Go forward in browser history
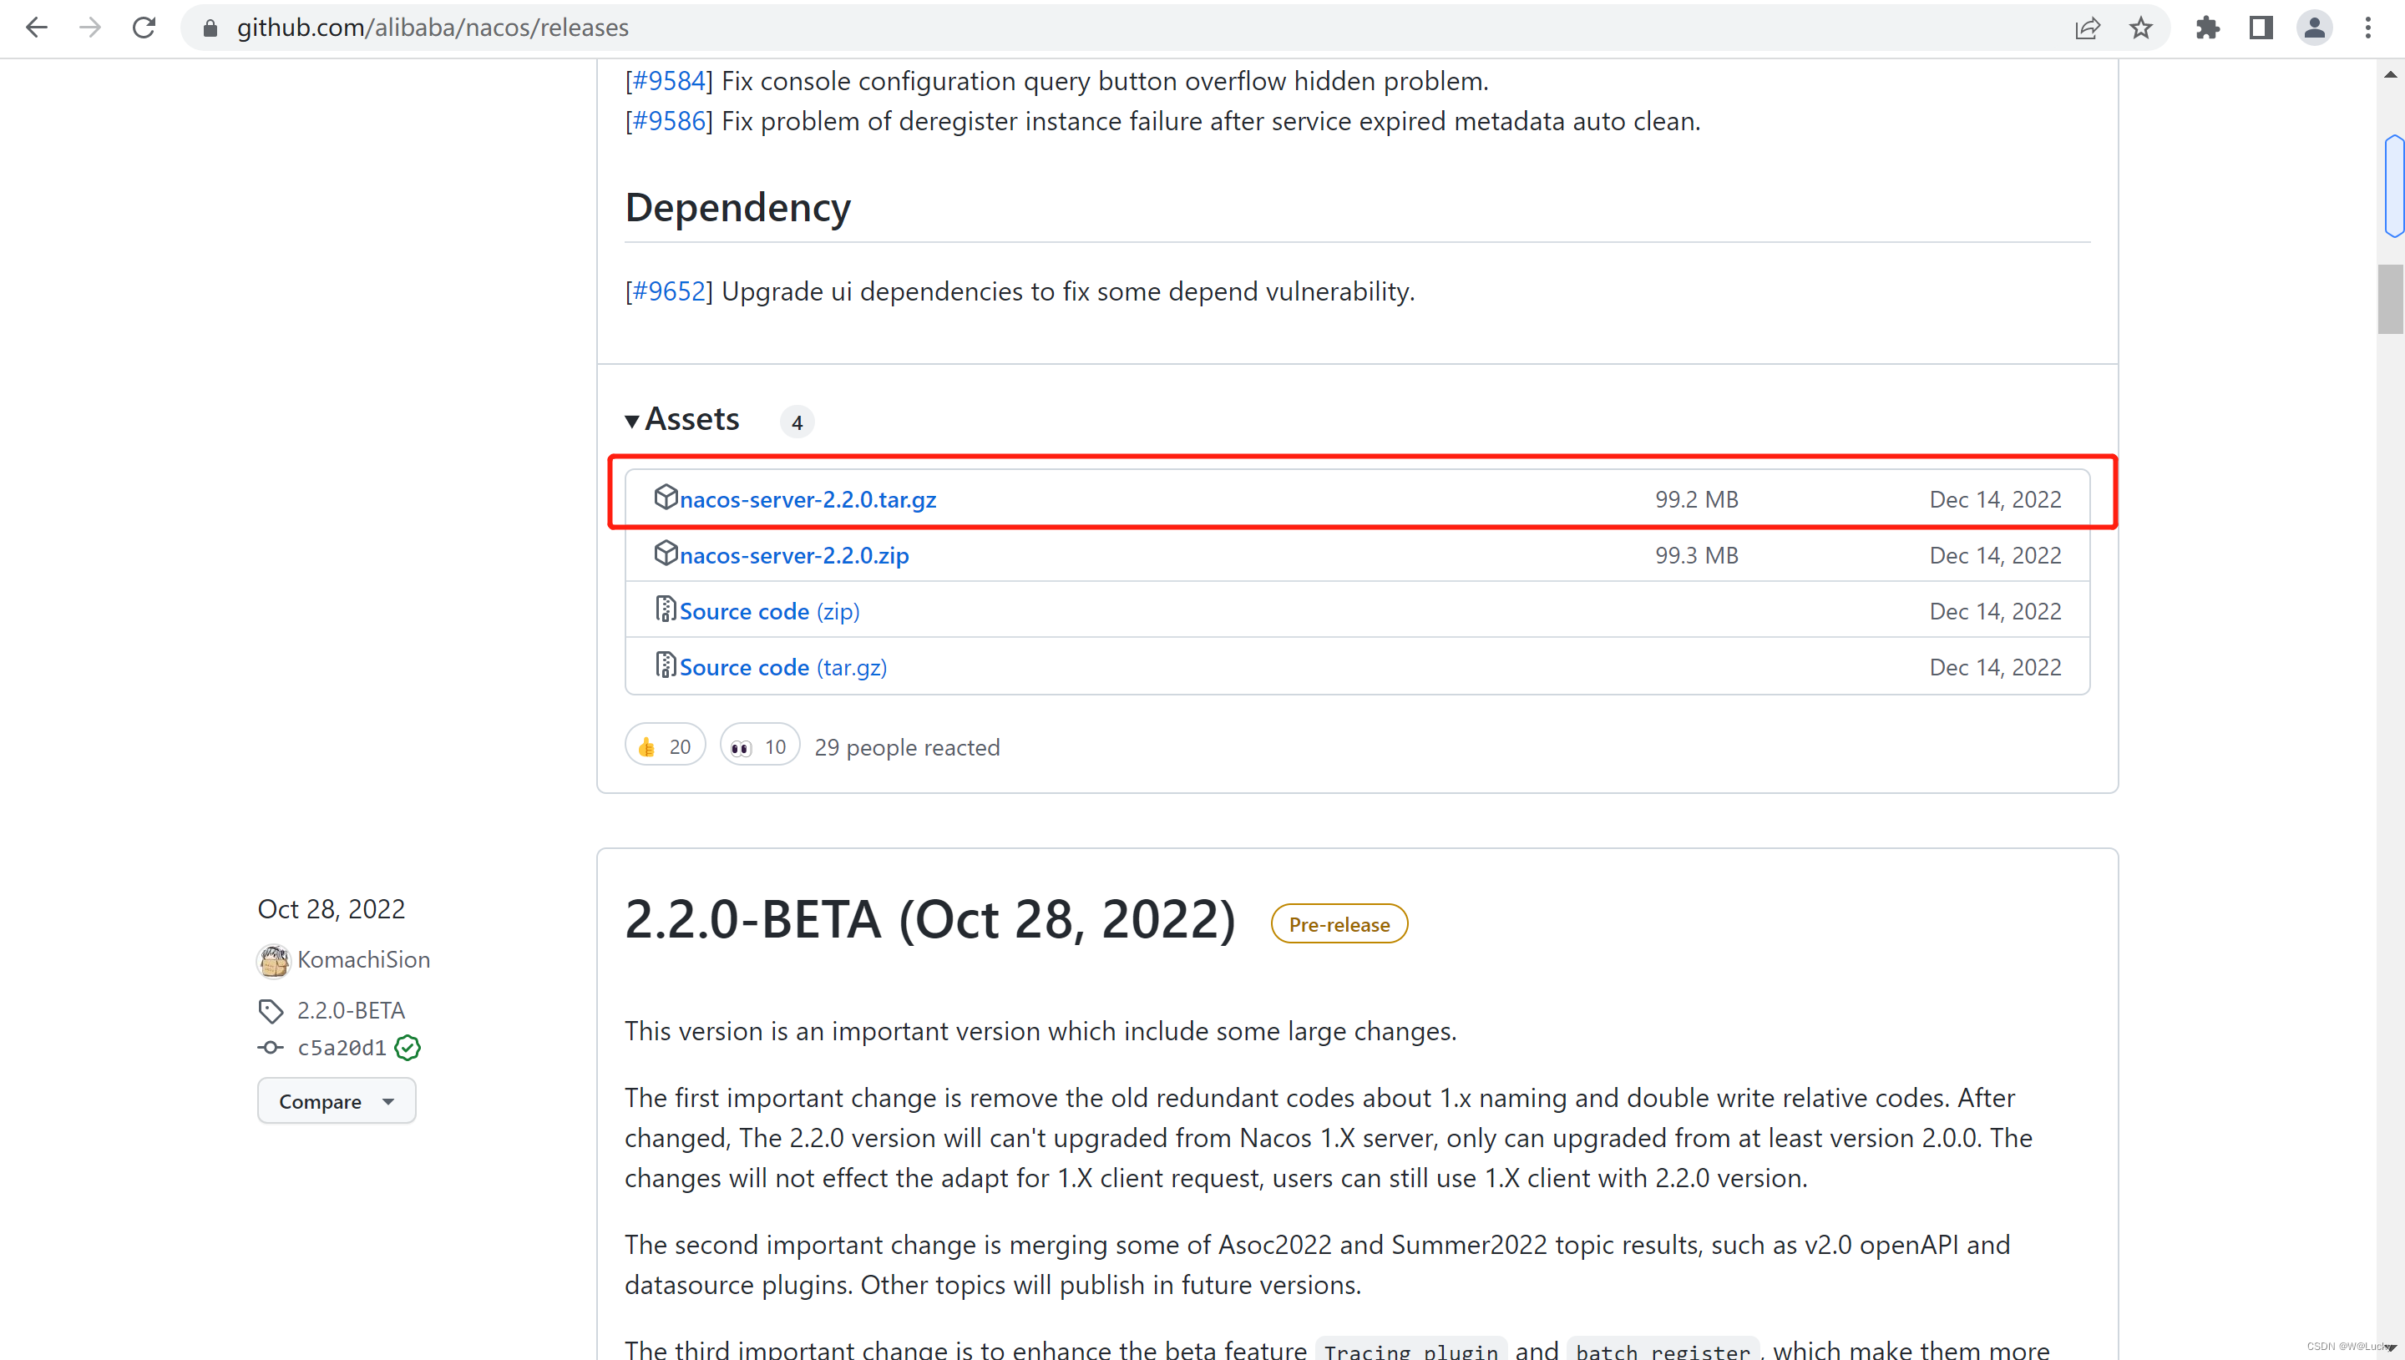Screen dimensions: 2405x1360 point(89,28)
